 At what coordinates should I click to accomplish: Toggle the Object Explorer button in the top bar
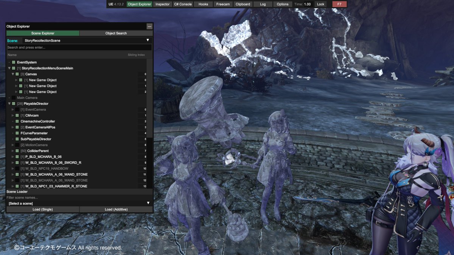tap(140, 4)
